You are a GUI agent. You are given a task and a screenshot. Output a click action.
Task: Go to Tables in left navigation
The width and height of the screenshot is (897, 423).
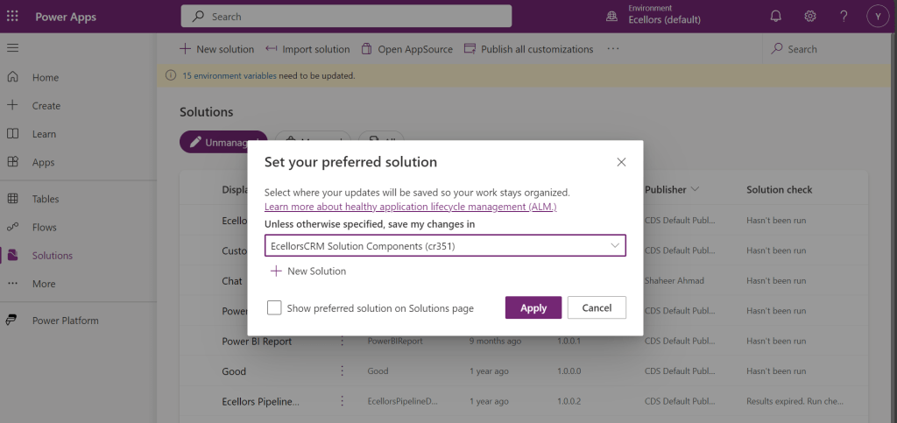[x=45, y=199]
